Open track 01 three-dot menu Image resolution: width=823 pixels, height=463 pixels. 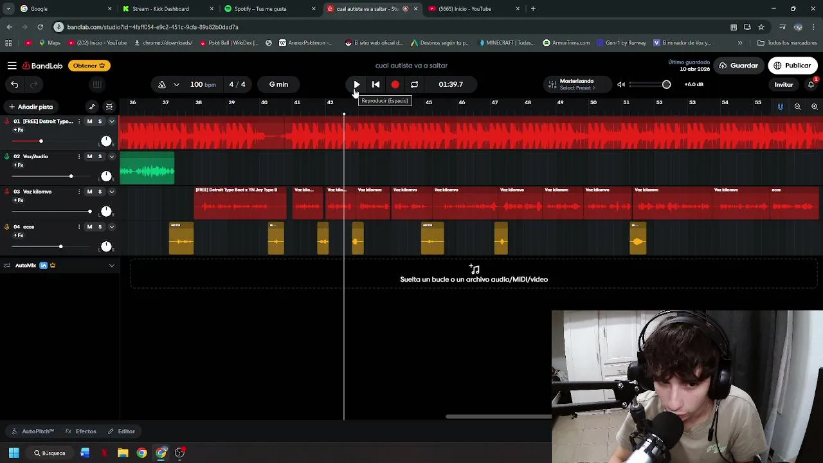[79, 122]
